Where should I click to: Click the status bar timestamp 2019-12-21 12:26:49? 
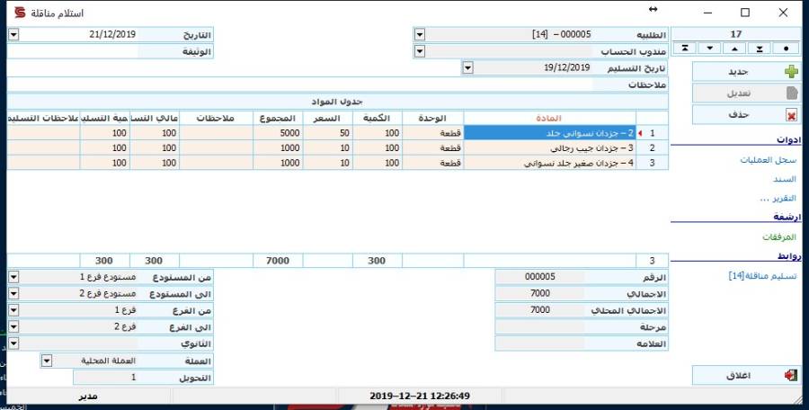[420, 397]
